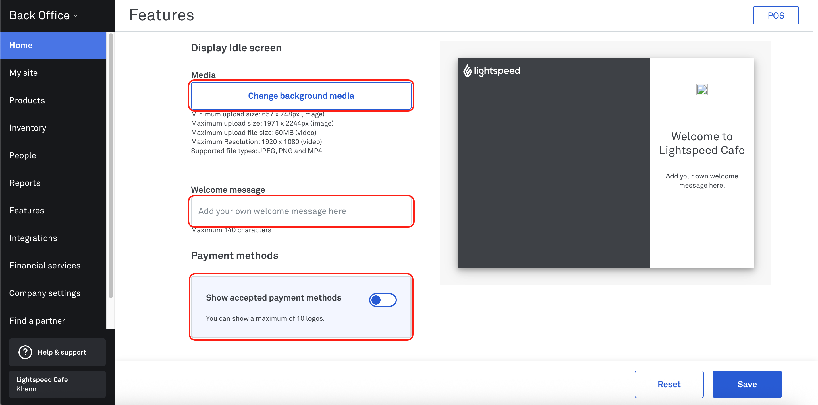This screenshot has width=818, height=405.
Task: Open Features in the sidebar
Action: pos(53,211)
